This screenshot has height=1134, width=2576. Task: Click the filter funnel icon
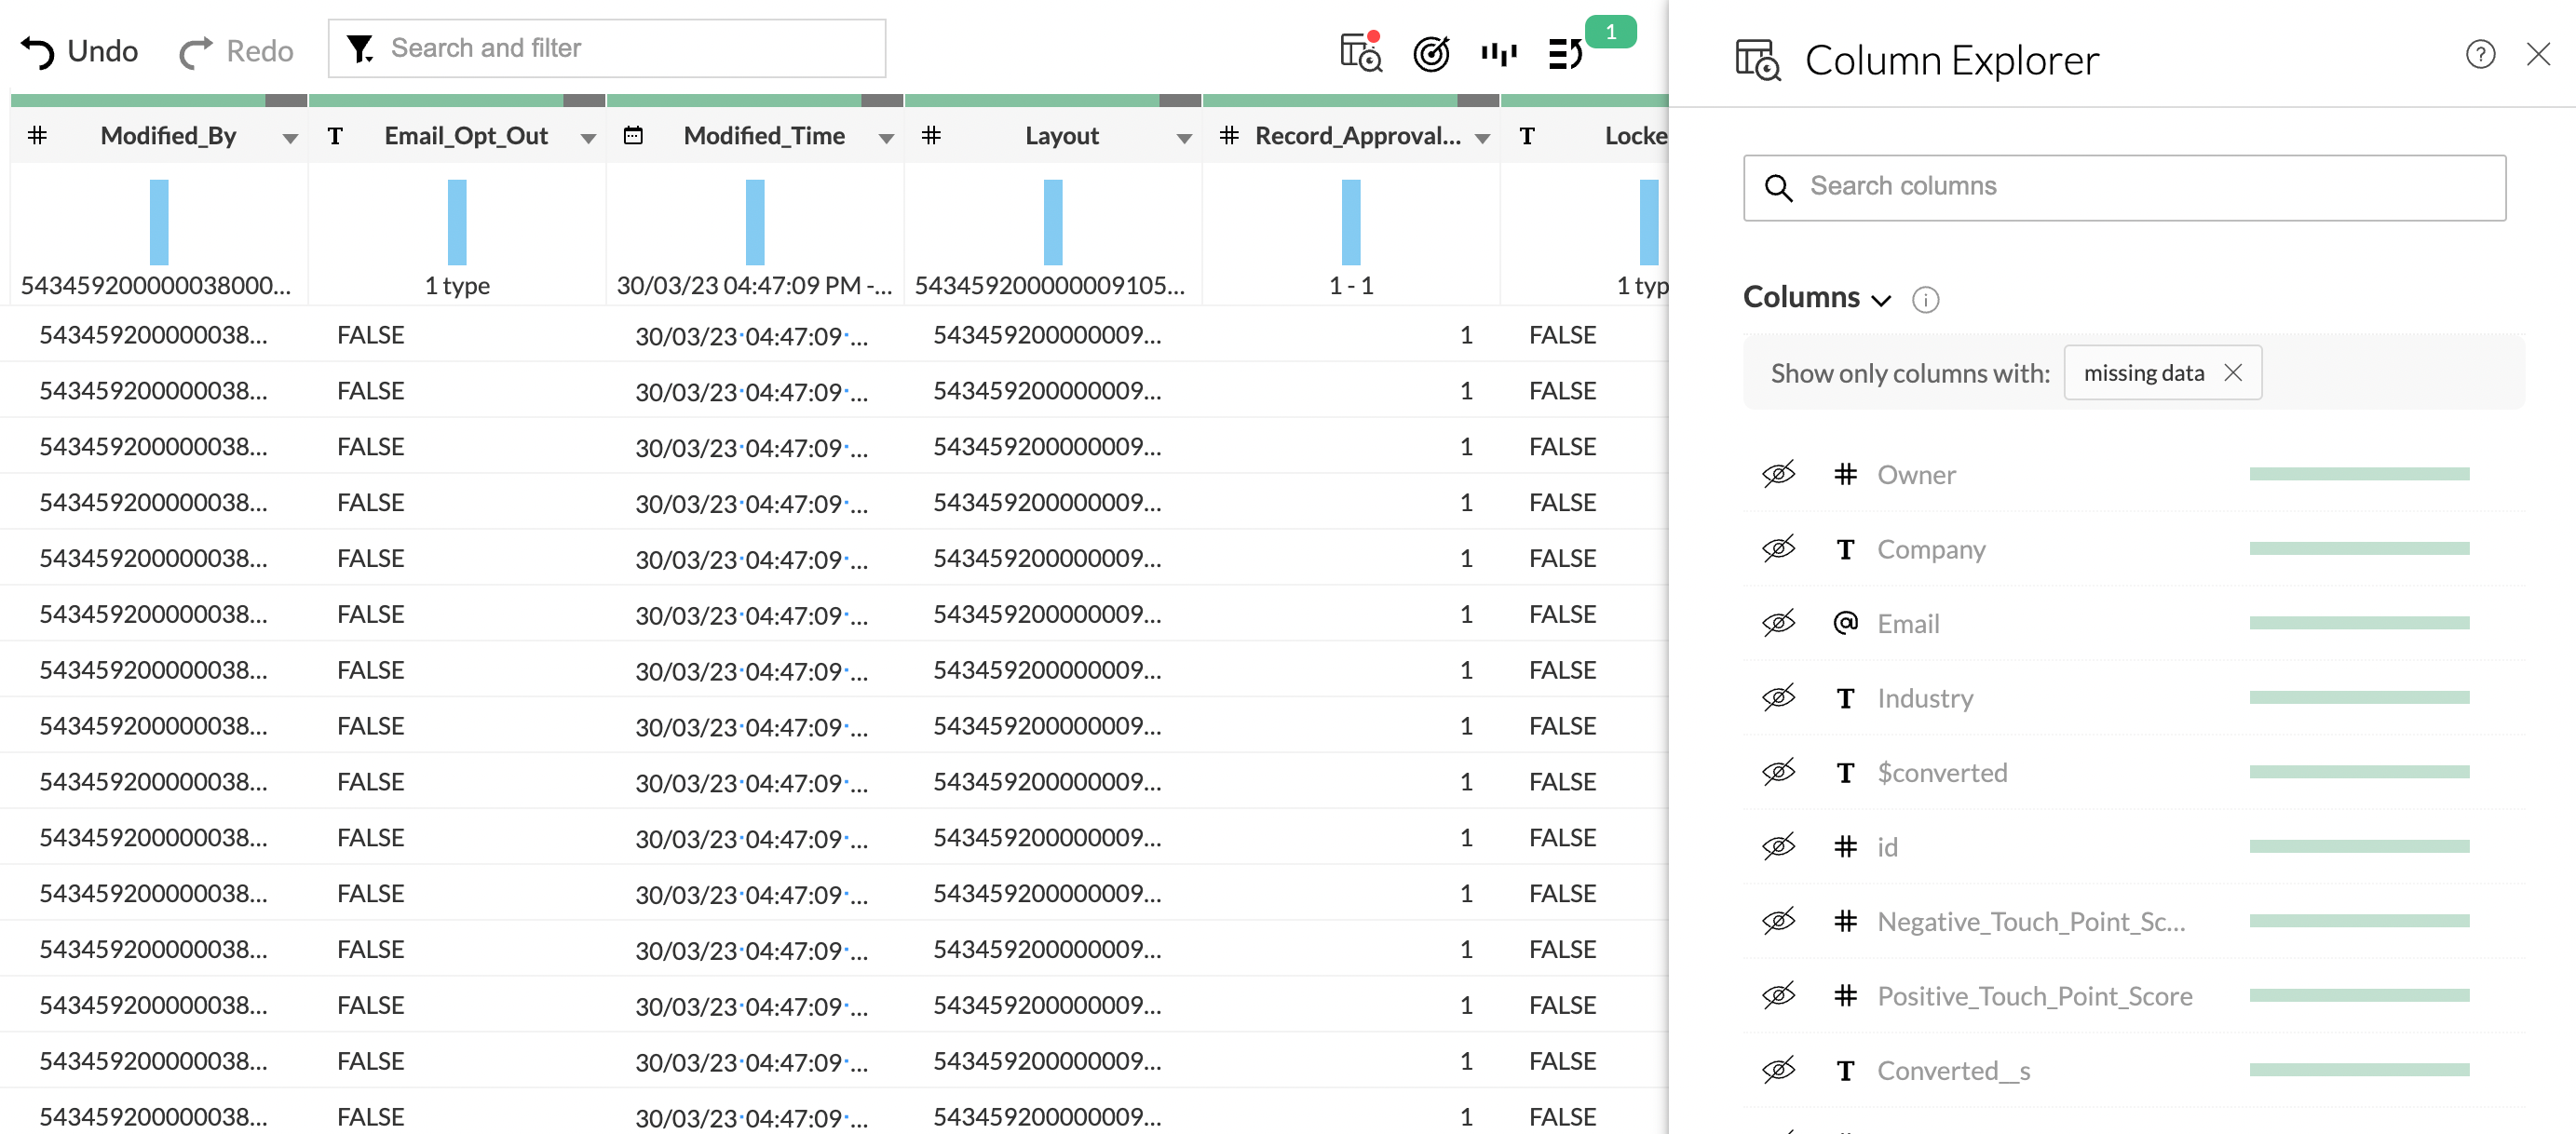[360, 48]
